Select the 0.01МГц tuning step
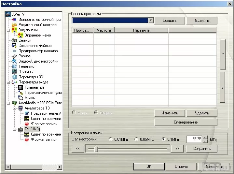This screenshot has width=234, height=174. (111, 139)
